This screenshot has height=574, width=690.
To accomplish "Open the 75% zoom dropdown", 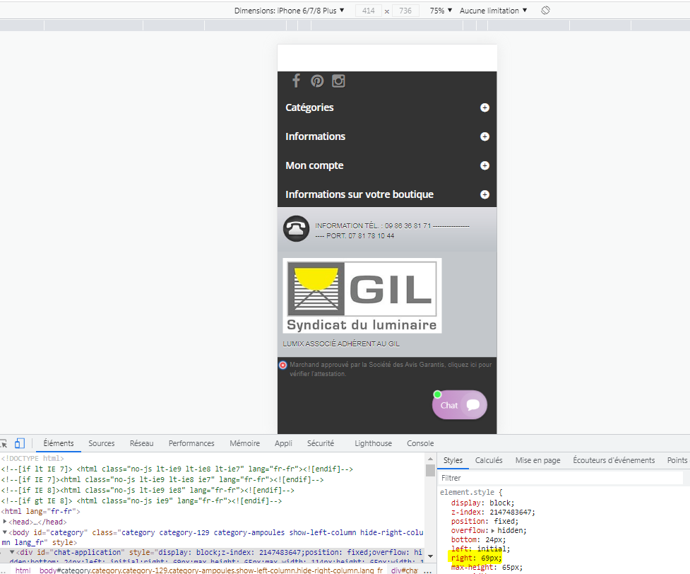I will (x=441, y=11).
